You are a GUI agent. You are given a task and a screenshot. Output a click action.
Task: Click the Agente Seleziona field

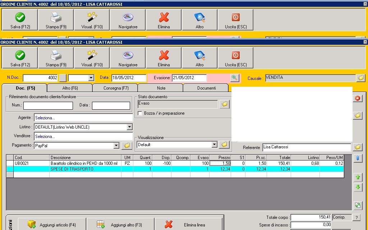click(83, 118)
